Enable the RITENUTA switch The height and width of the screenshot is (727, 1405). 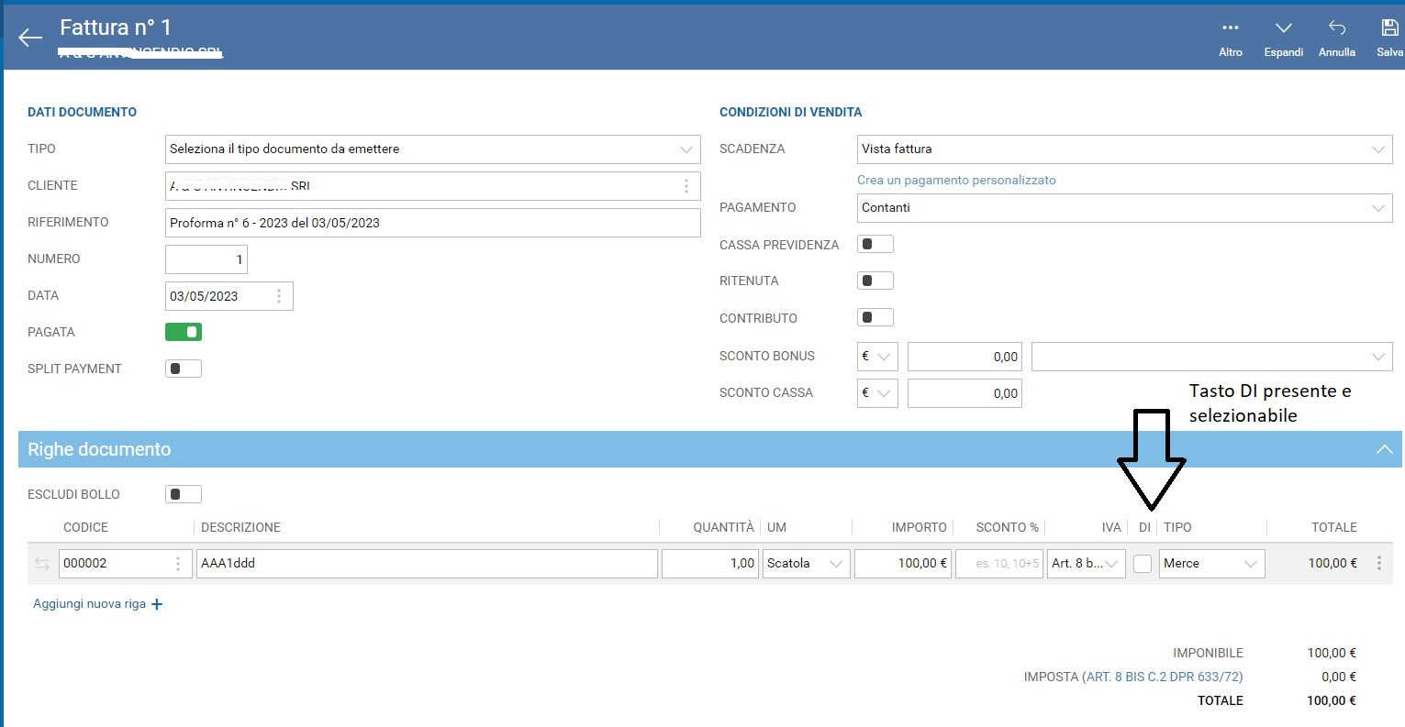click(875, 281)
